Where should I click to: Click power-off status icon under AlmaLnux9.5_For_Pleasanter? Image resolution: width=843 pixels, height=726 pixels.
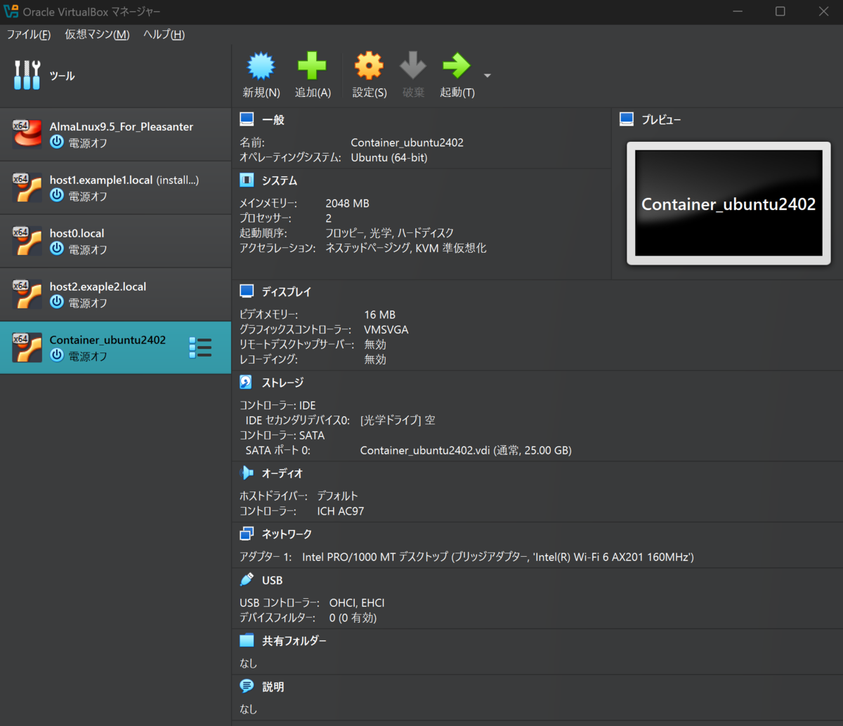coord(57,142)
